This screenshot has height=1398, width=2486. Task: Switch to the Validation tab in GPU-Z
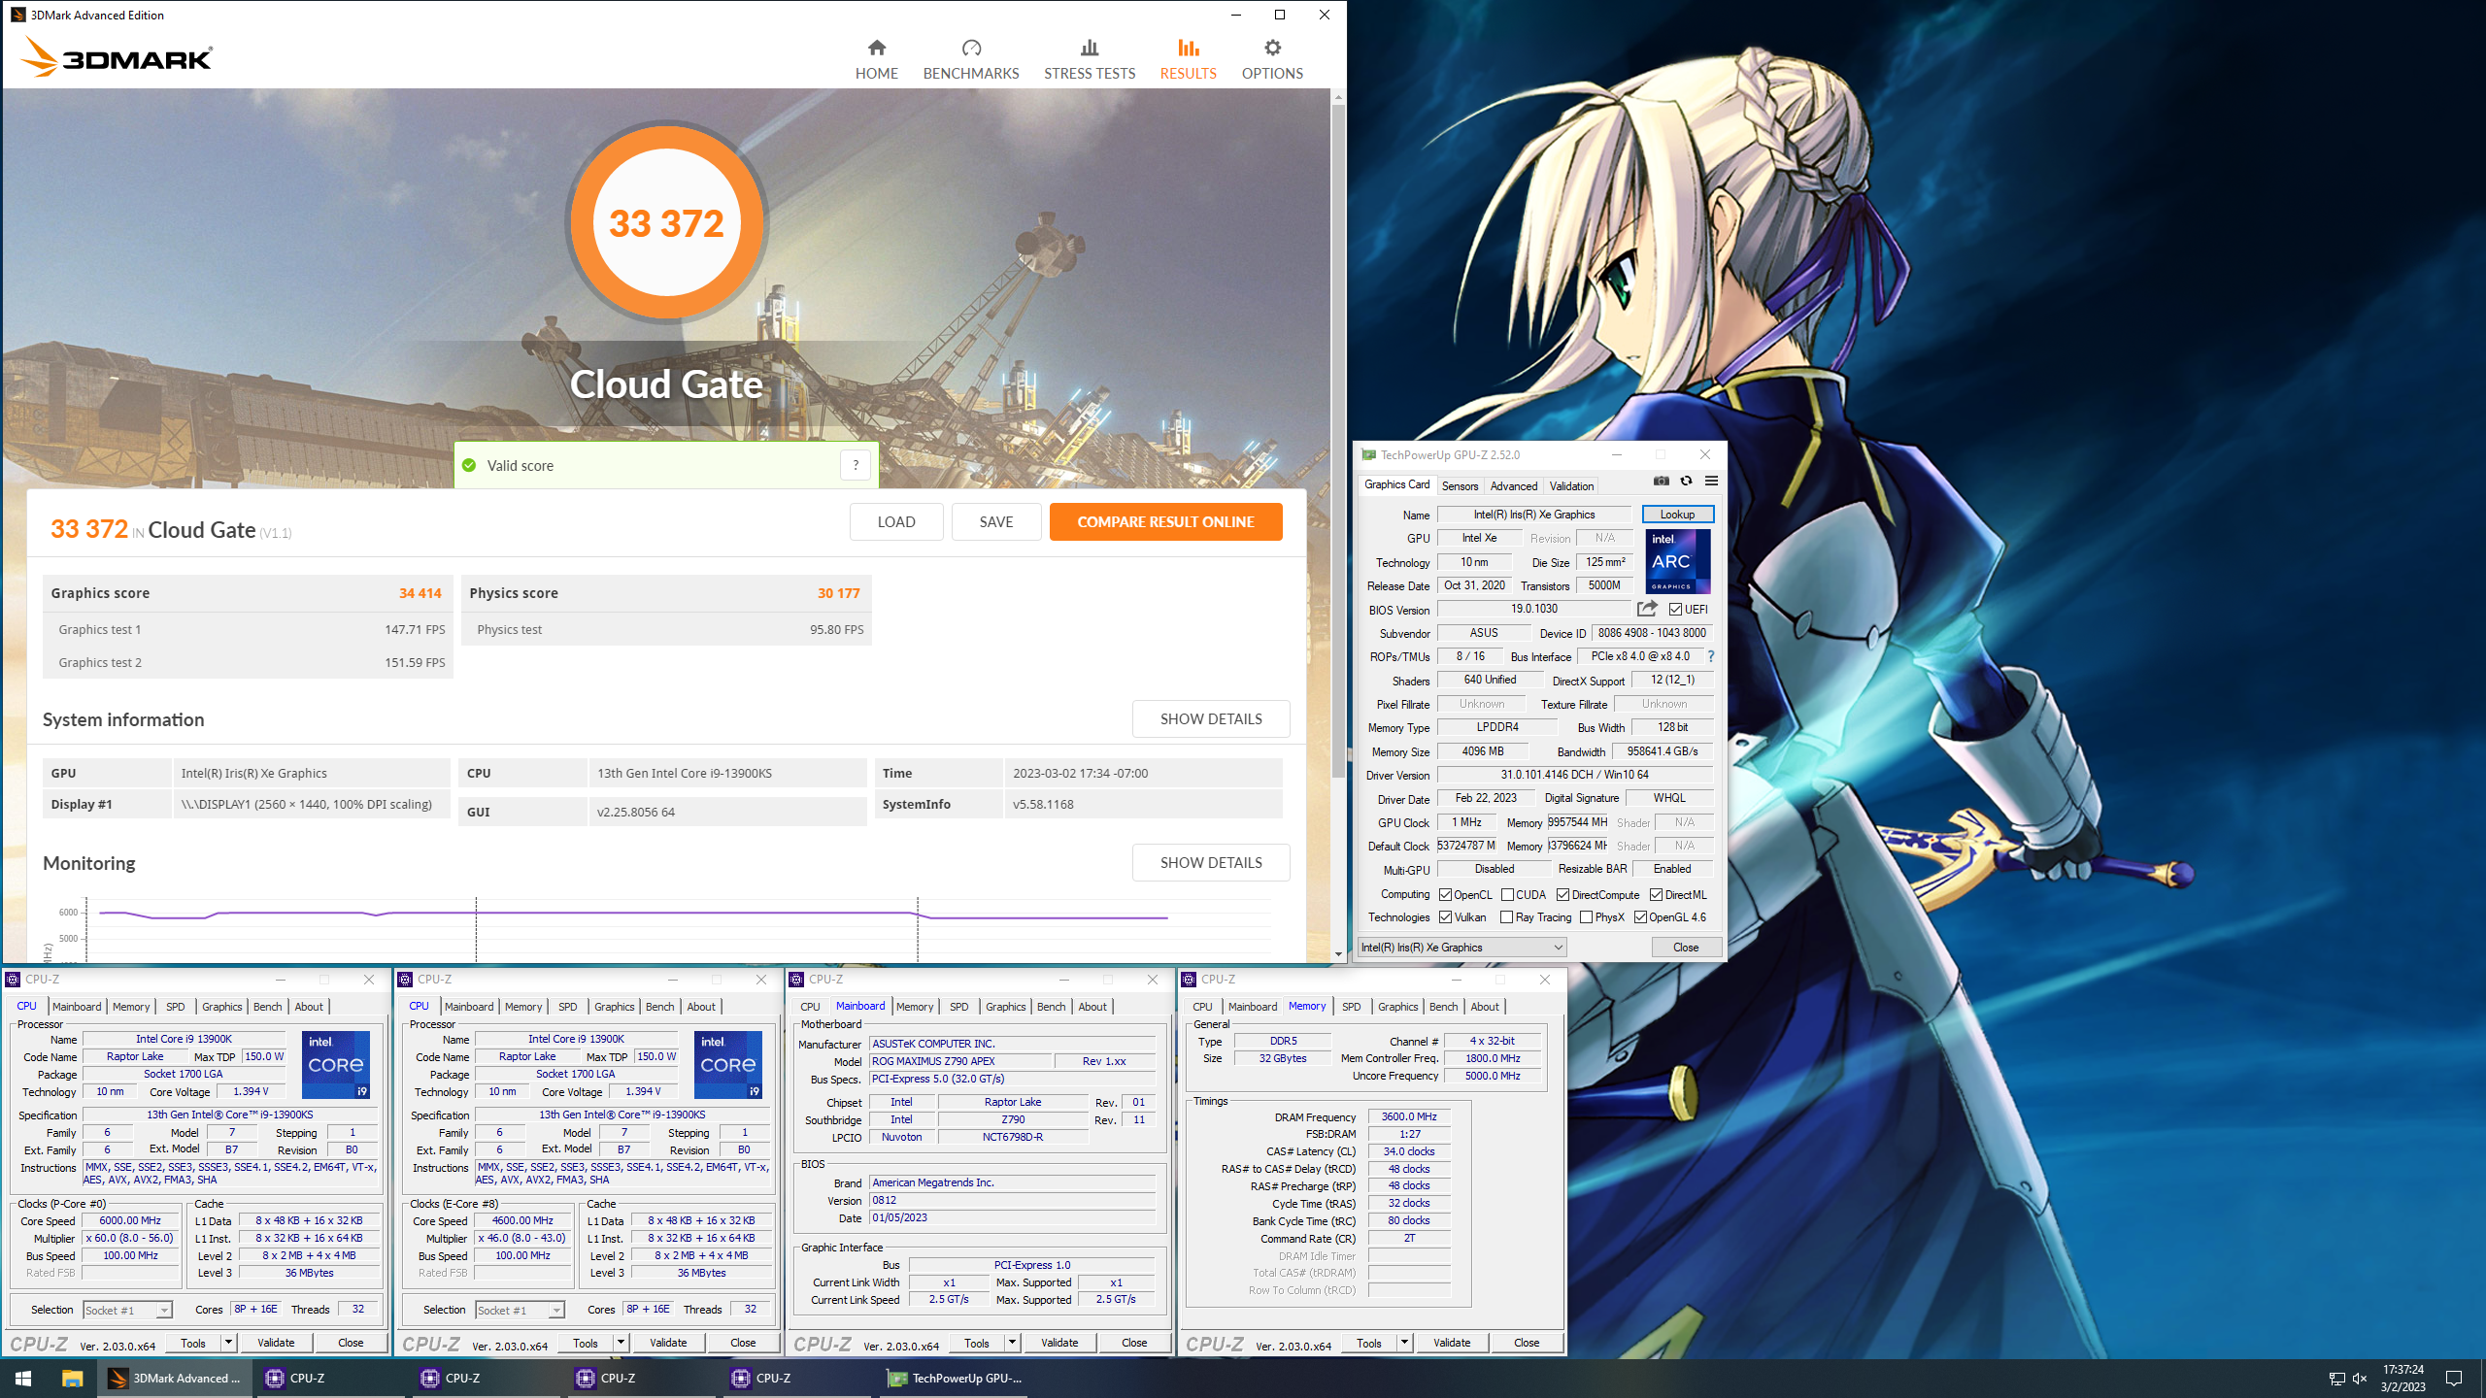click(1571, 485)
